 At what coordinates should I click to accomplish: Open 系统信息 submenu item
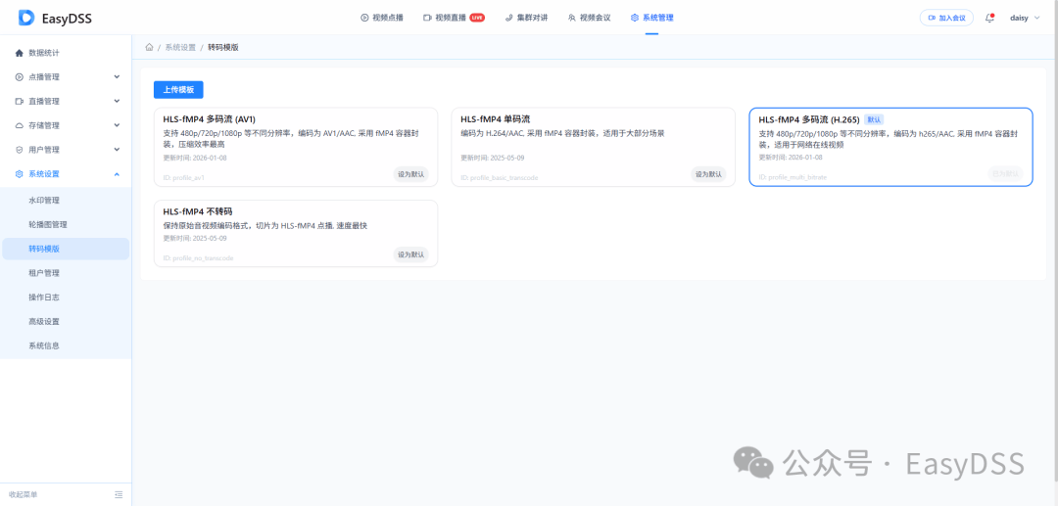pyautogui.click(x=67, y=345)
